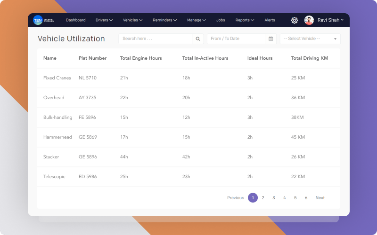
Task: Click the search magnifier icon
Action: point(197,39)
